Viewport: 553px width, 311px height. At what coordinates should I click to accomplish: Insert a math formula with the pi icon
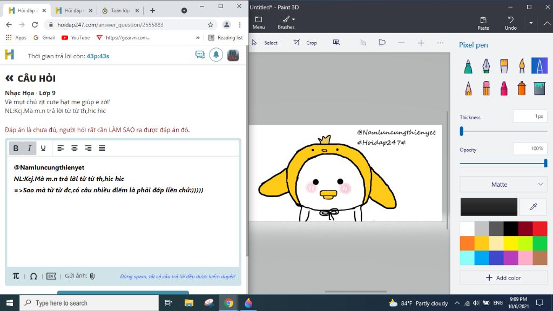point(16,276)
